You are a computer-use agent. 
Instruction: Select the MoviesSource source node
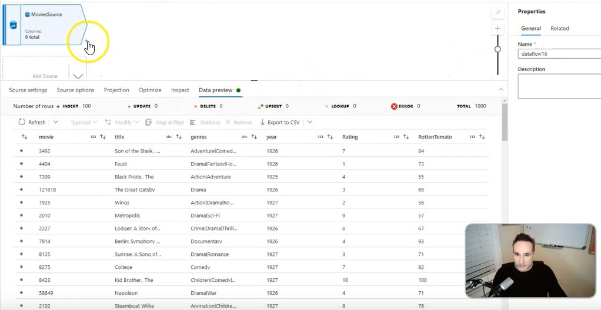point(45,25)
